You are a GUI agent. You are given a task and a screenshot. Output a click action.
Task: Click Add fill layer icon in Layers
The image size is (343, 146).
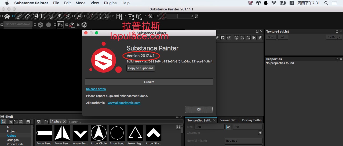pos(242,38)
